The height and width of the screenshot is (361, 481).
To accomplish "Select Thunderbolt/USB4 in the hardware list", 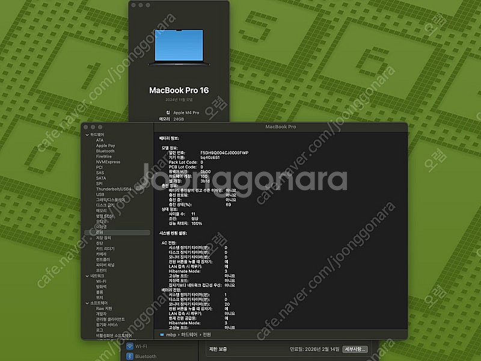I will pos(114,189).
